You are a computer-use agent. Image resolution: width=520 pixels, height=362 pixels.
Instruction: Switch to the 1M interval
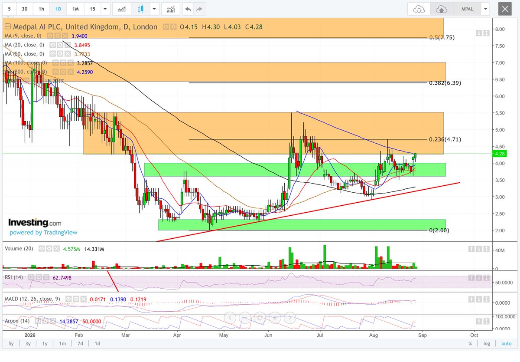point(75,9)
